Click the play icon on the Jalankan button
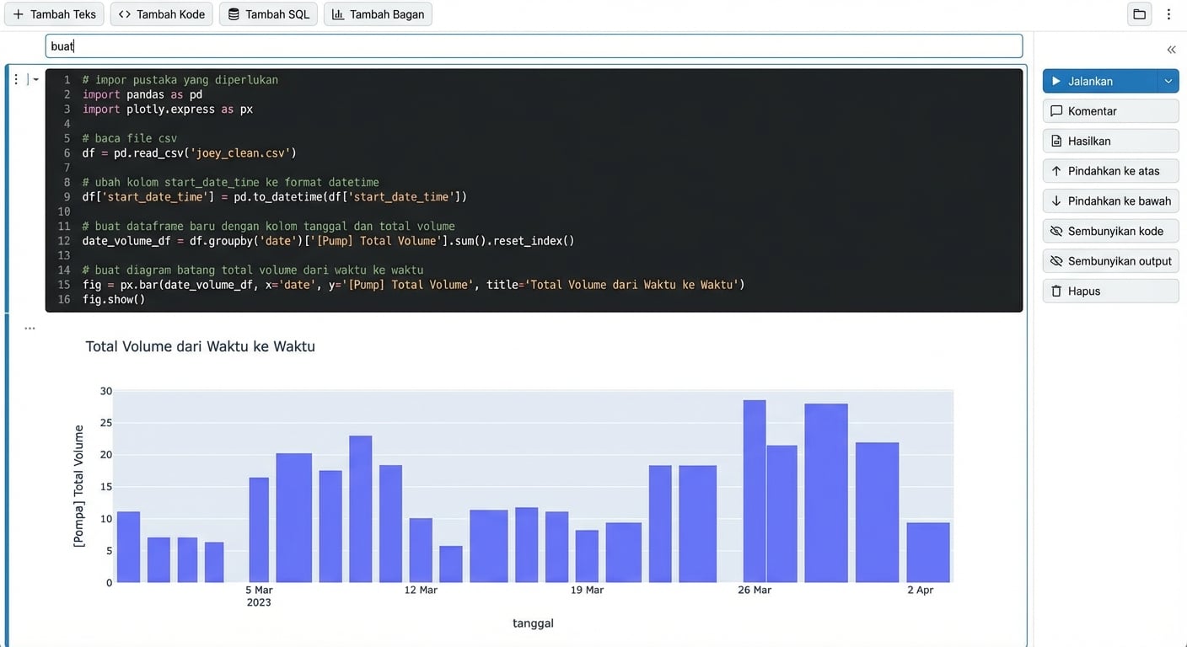This screenshot has height=647, width=1187. tap(1056, 81)
